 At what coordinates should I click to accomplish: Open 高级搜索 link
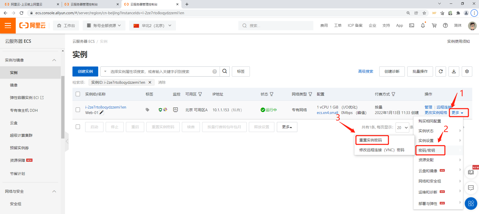(x=366, y=71)
